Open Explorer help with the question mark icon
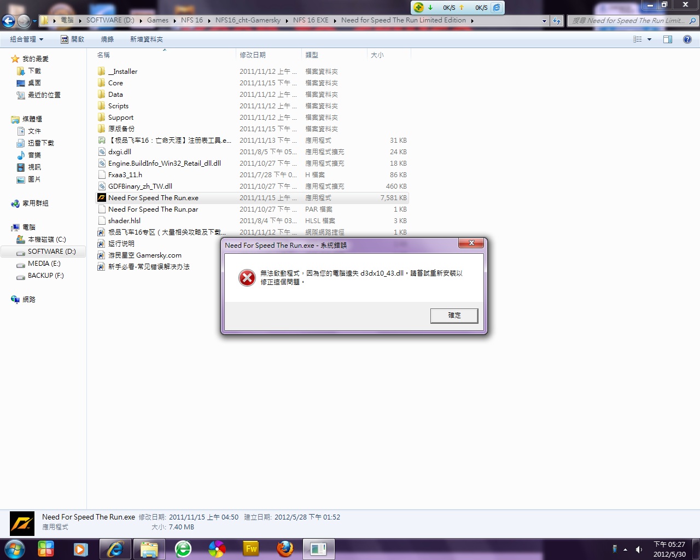 (x=687, y=39)
